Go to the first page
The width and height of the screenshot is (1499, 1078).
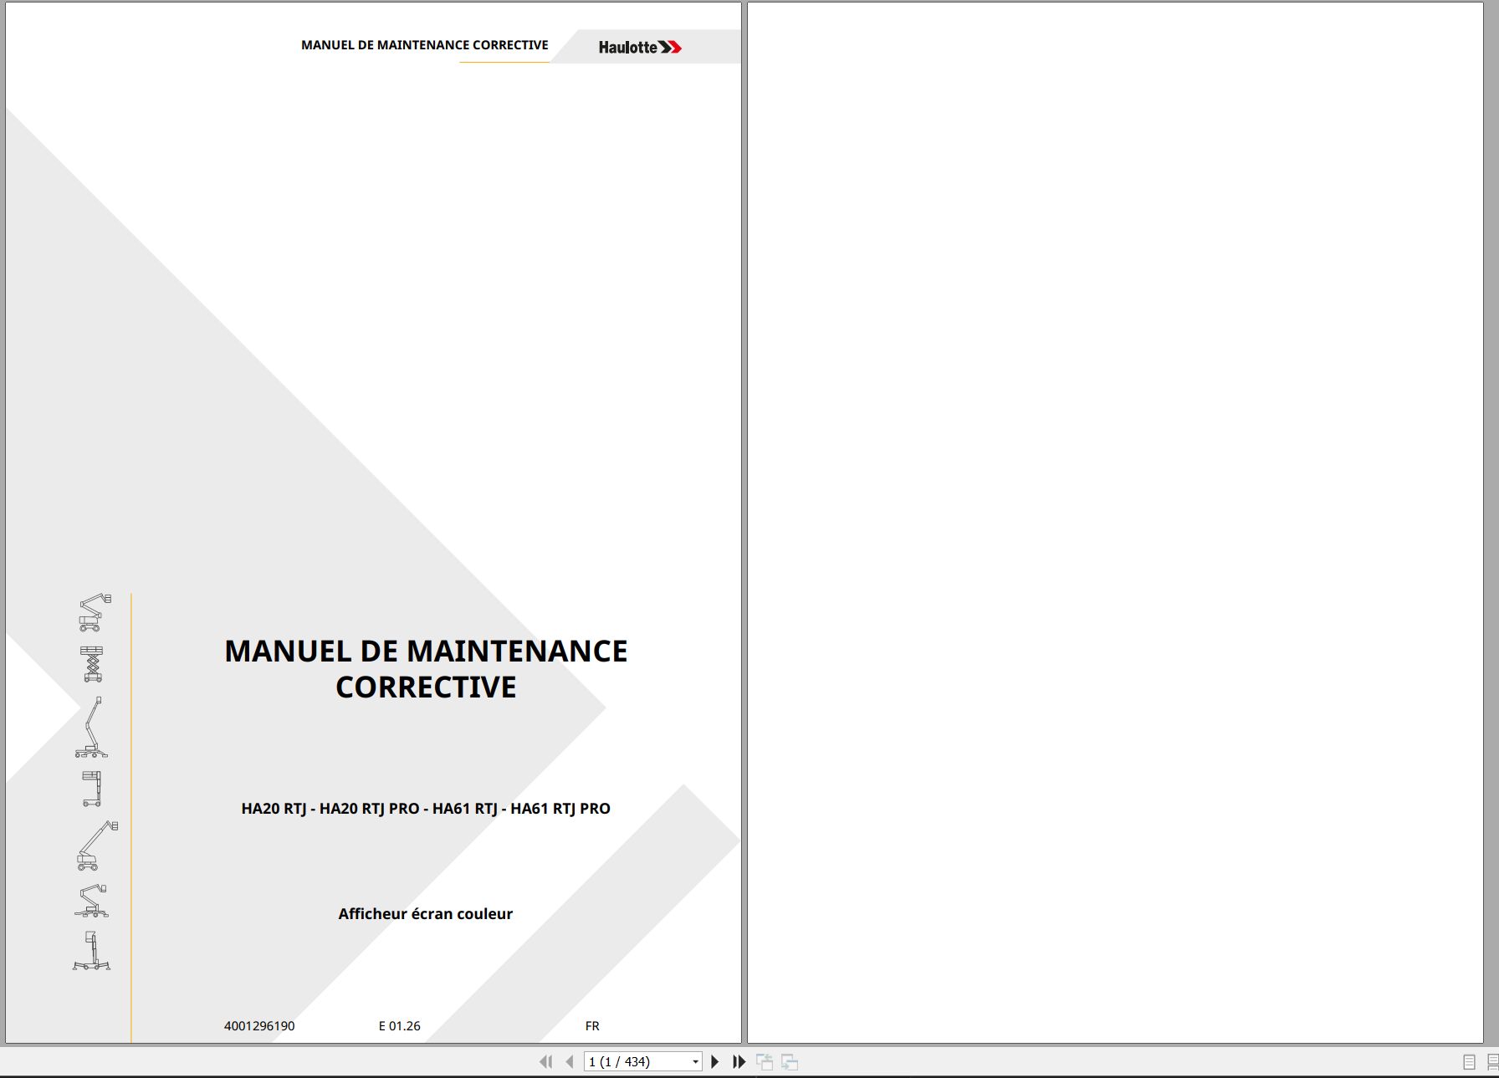click(x=546, y=1061)
